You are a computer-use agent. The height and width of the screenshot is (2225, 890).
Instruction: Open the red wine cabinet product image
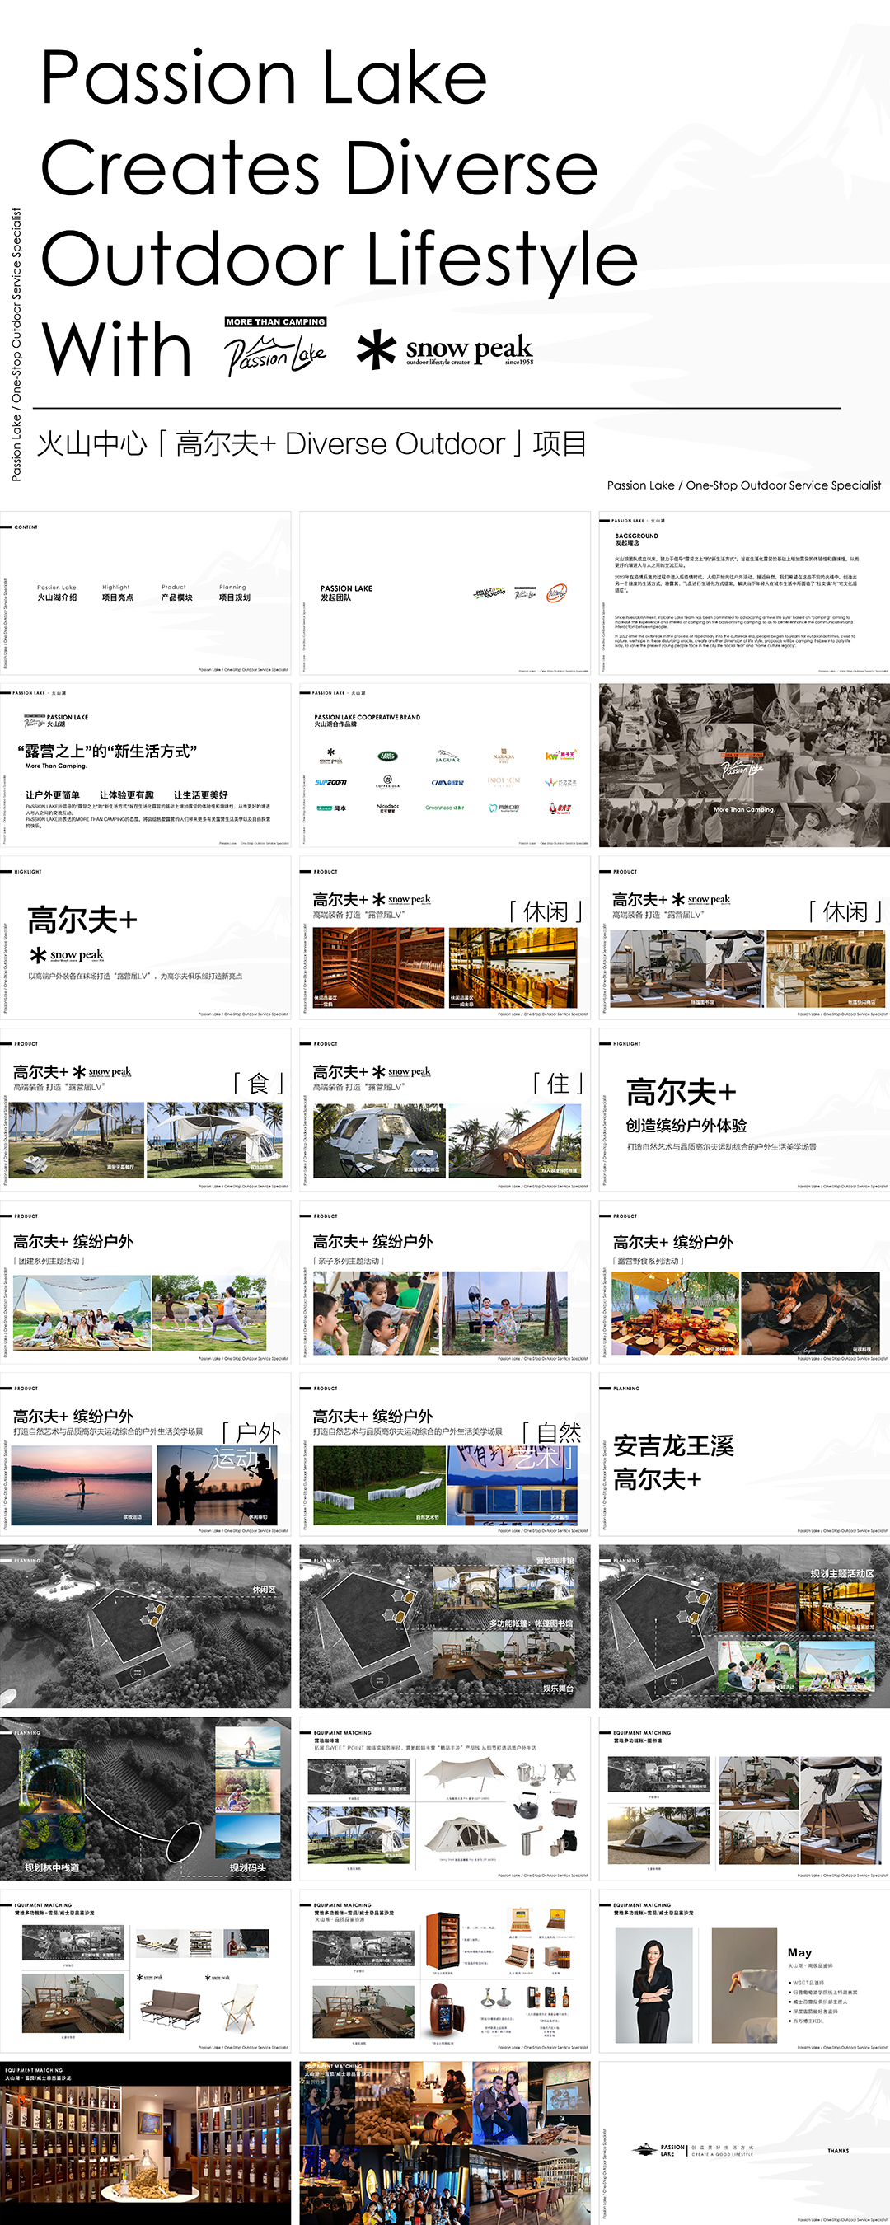442,1941
